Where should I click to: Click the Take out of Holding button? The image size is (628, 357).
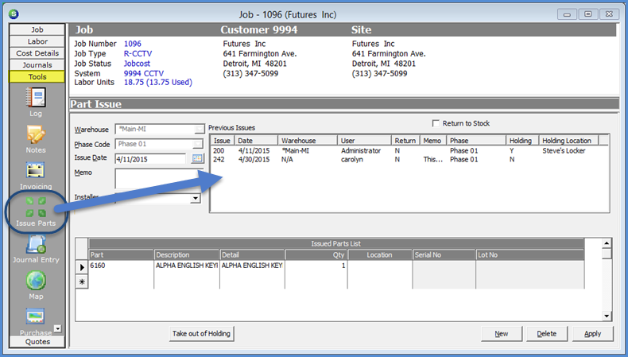(201, 333)
